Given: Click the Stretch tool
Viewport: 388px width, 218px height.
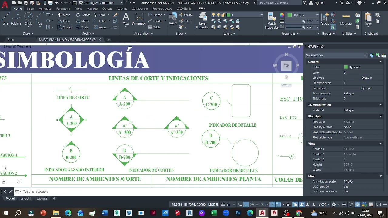Looking at the screenshot, I should (x=65, y=27).
